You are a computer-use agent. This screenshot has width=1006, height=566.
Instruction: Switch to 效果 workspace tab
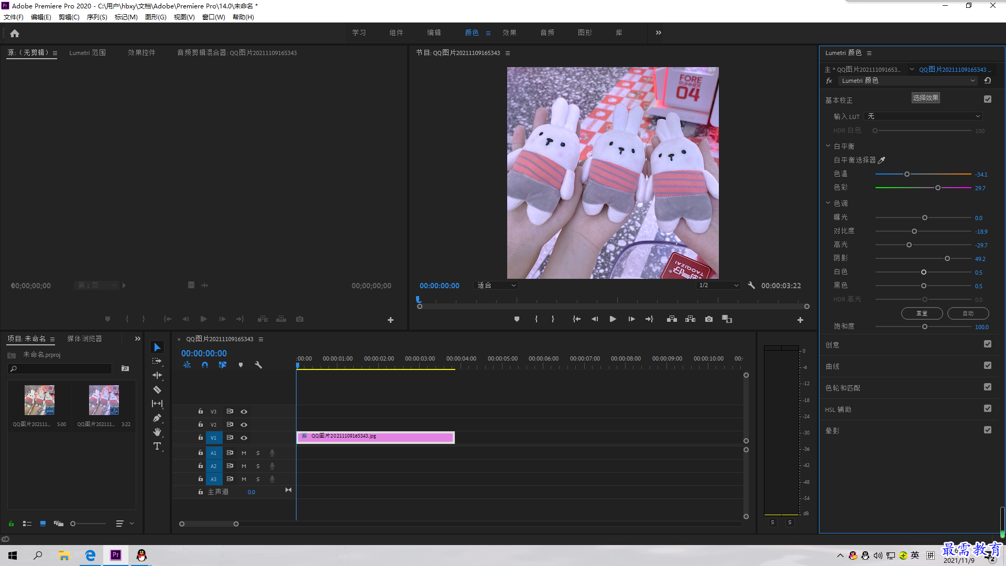[509, 32]
